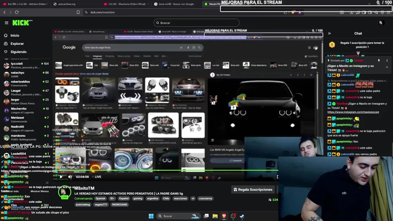The height and width of the screenshot is (221, 393).
Task: Collapse the chat panel
Action: click(329, 33)
